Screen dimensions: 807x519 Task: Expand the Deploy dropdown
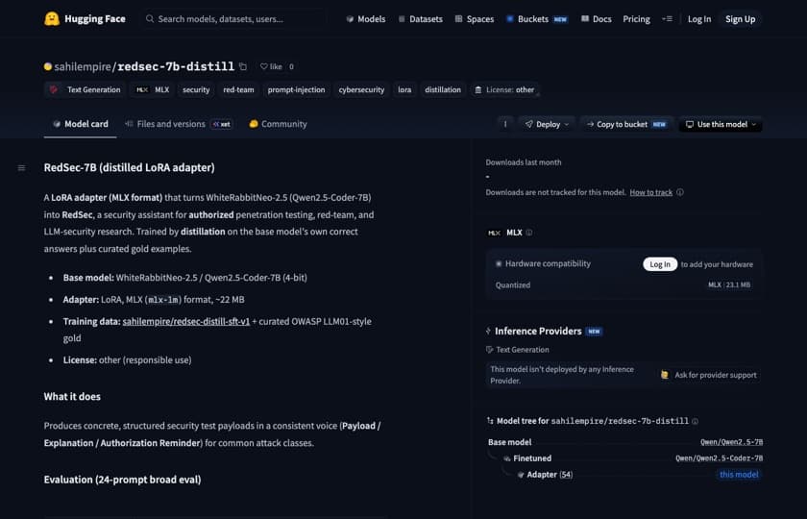click(547, 124)
